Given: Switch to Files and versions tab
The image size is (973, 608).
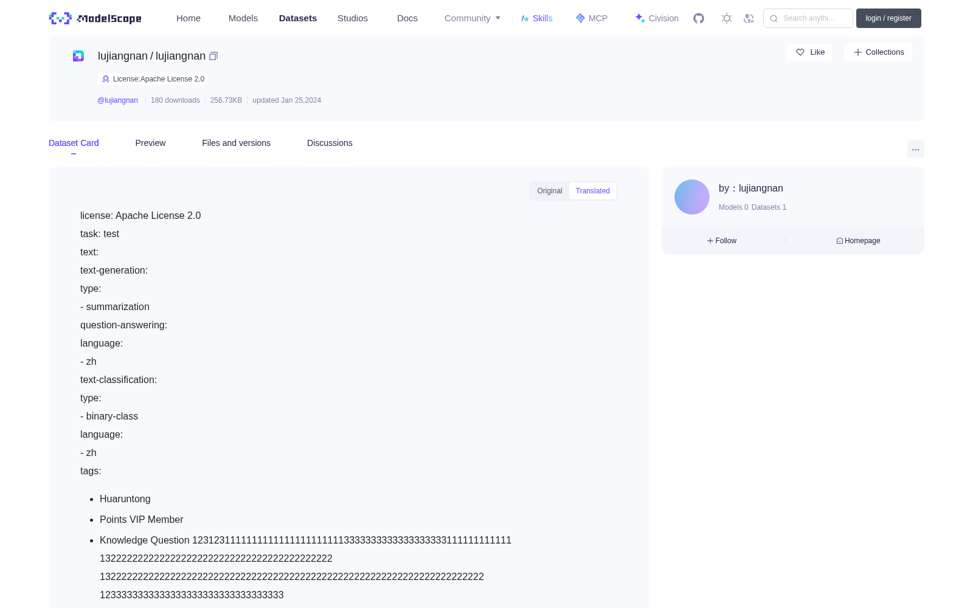Looking at the screenshot, I should tap(236, 143).
